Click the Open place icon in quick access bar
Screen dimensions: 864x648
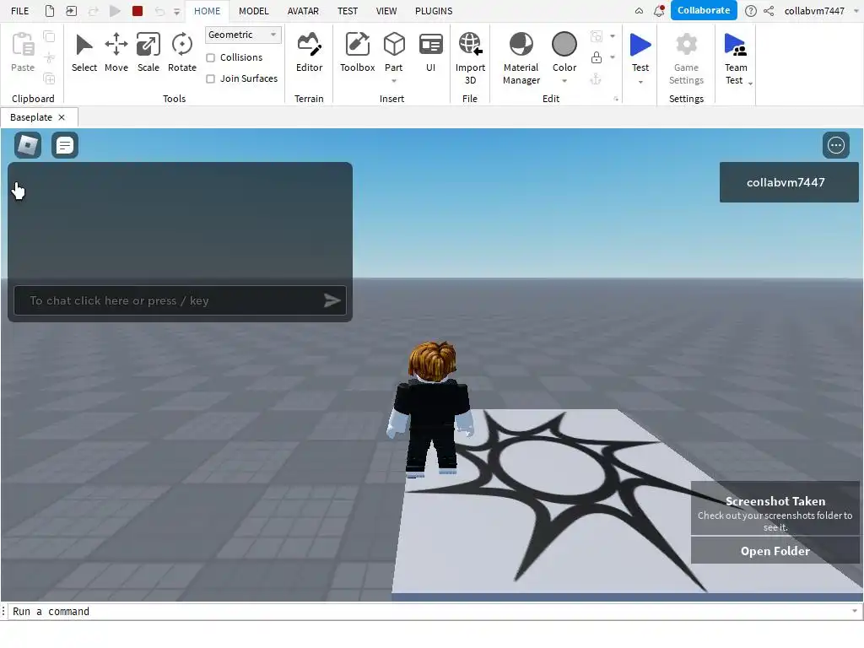71,11
